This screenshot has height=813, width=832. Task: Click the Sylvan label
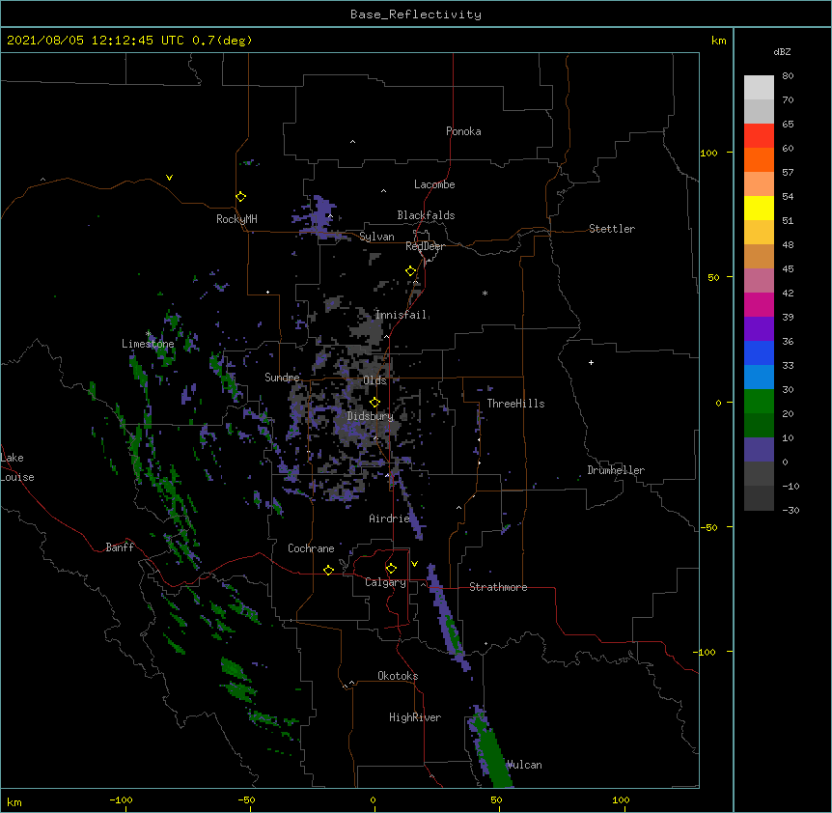point(376,237)
